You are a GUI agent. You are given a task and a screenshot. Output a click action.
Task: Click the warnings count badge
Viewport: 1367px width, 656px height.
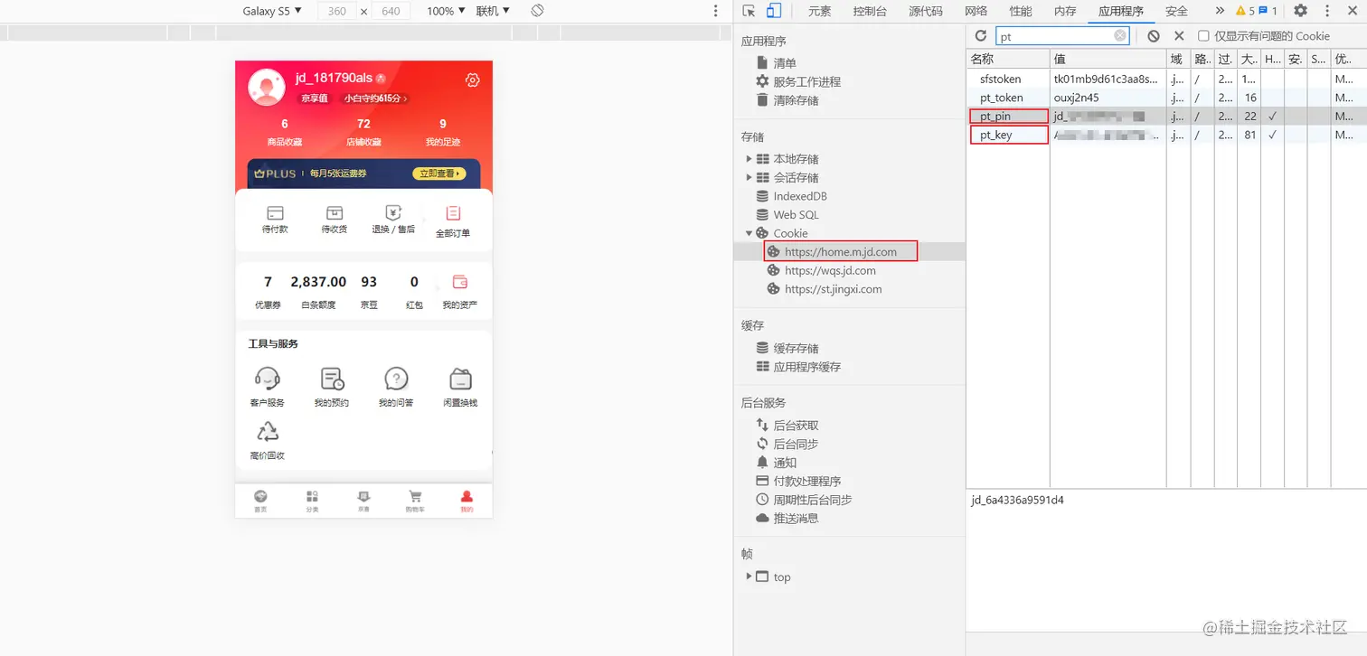point(1245,11)
